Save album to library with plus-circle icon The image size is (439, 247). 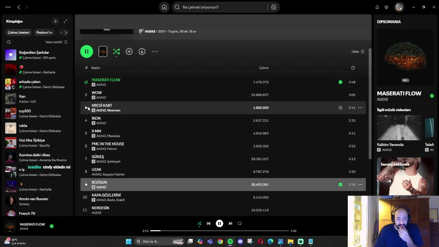129,51
